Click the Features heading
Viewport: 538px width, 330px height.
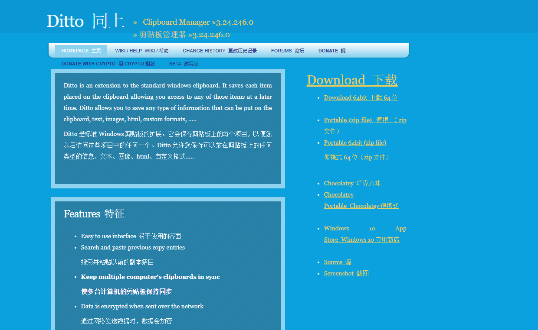[94, 214]
